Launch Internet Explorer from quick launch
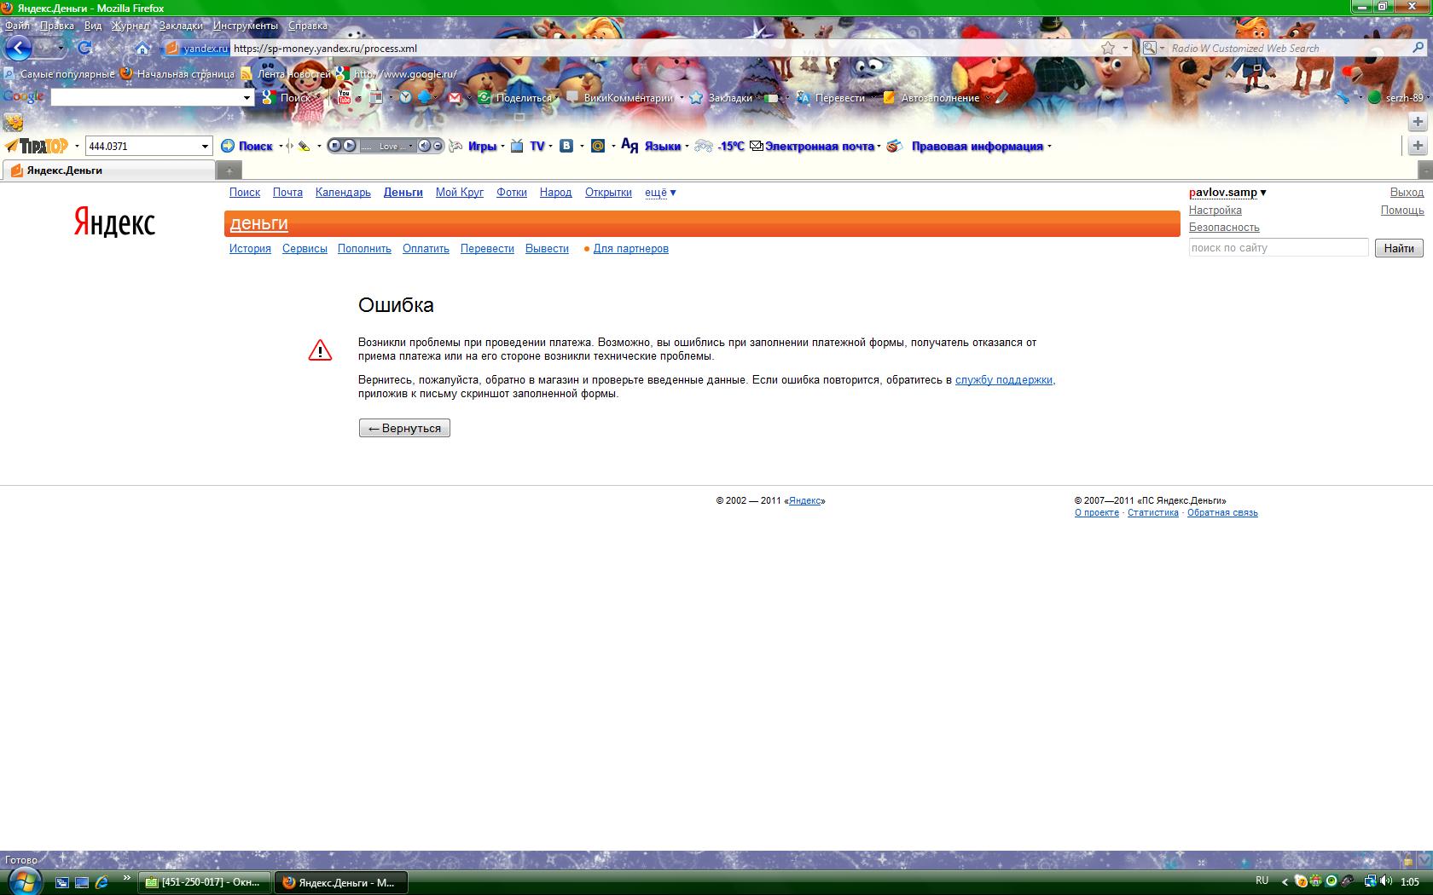Screen dimensions: 1433x895 click(x=102, y=882)
